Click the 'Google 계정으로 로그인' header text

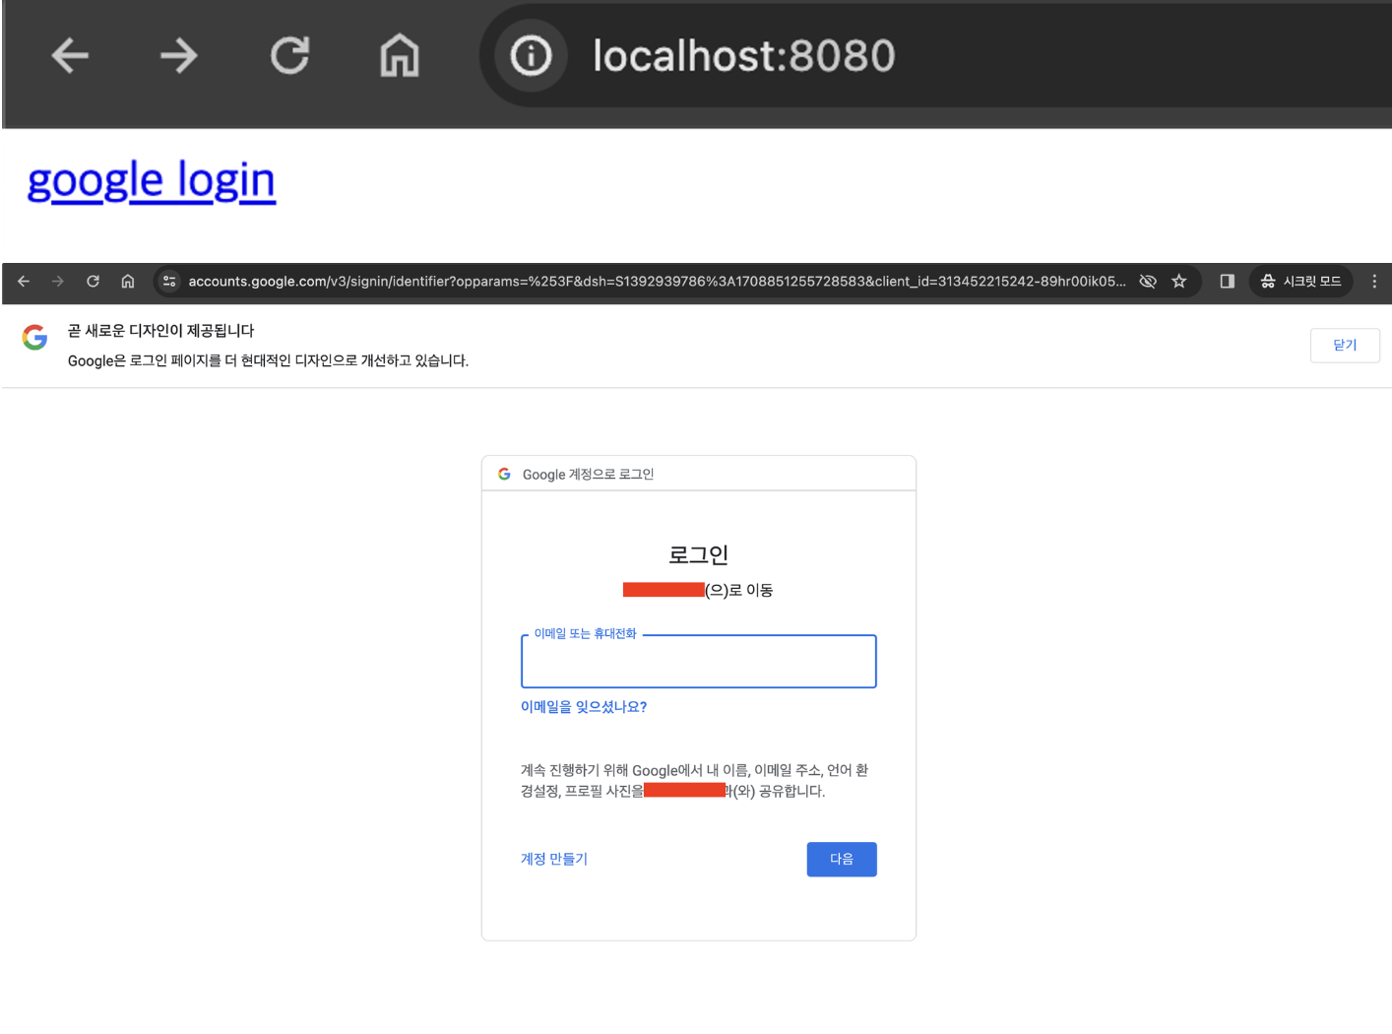pos(588,475)
